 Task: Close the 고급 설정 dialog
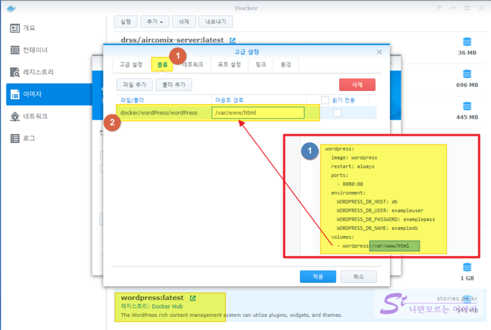point(379,52)
